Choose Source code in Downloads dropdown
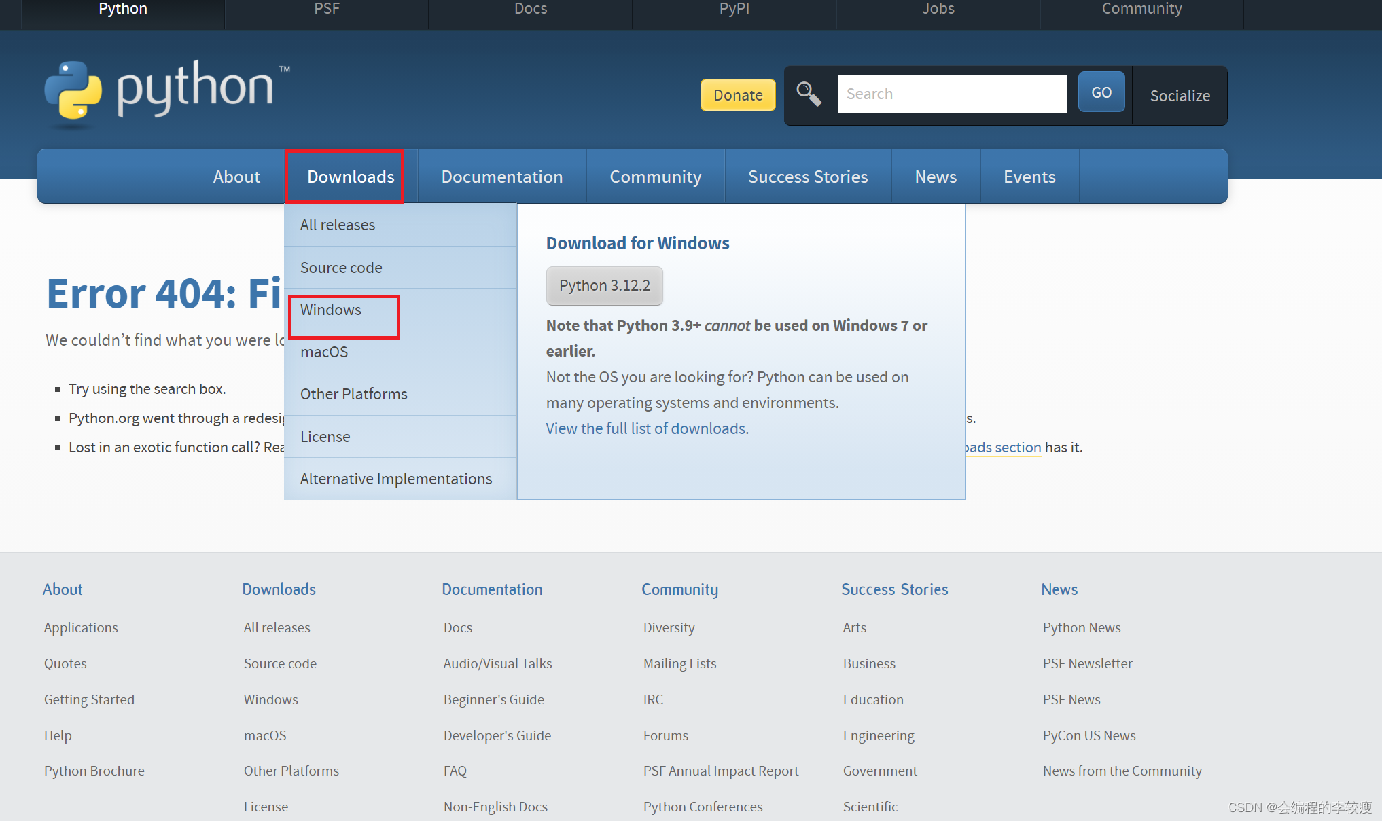Screen dimensions: 1382x821 pyautogui.click(x=400, y=268)
